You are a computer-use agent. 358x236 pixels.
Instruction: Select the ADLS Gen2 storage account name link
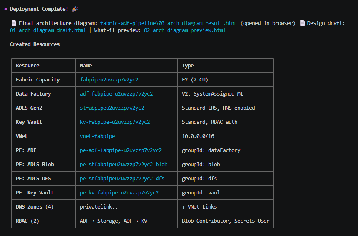pyautogui.click(x=112, y=108)
